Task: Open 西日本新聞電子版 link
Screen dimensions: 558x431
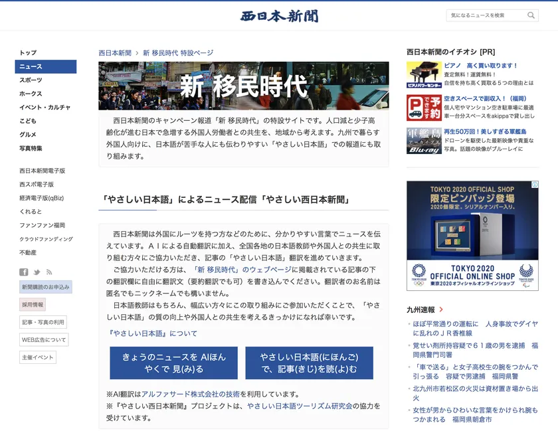Action: [43, 171]
